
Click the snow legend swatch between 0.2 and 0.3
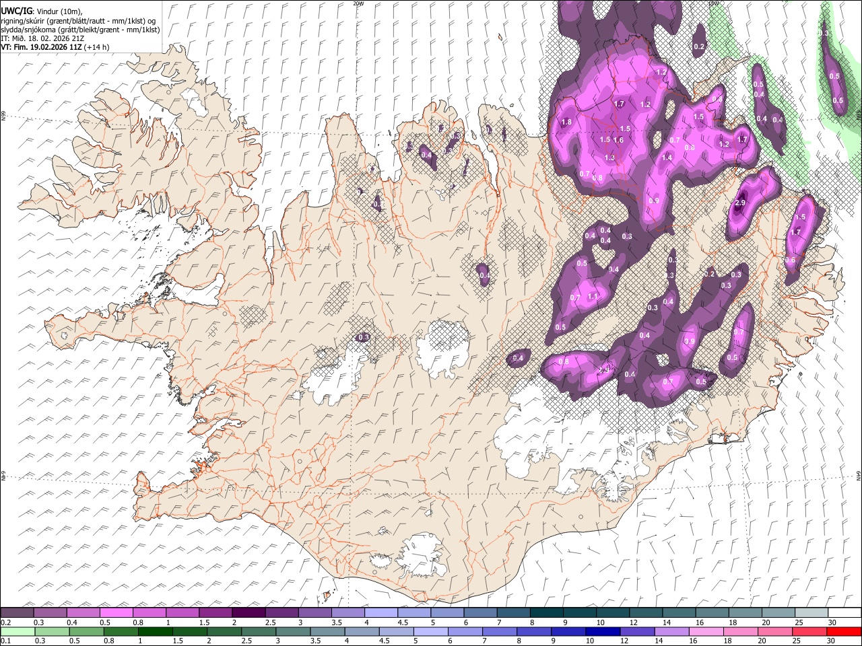(17, 612)
